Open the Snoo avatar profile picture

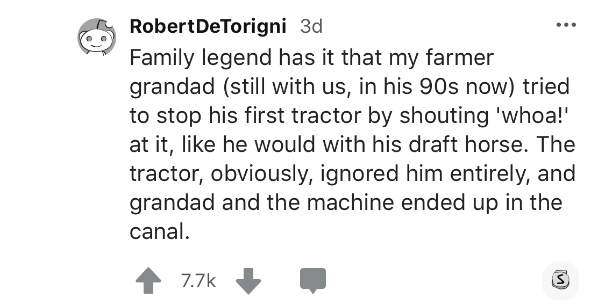[x=97, y=37]
